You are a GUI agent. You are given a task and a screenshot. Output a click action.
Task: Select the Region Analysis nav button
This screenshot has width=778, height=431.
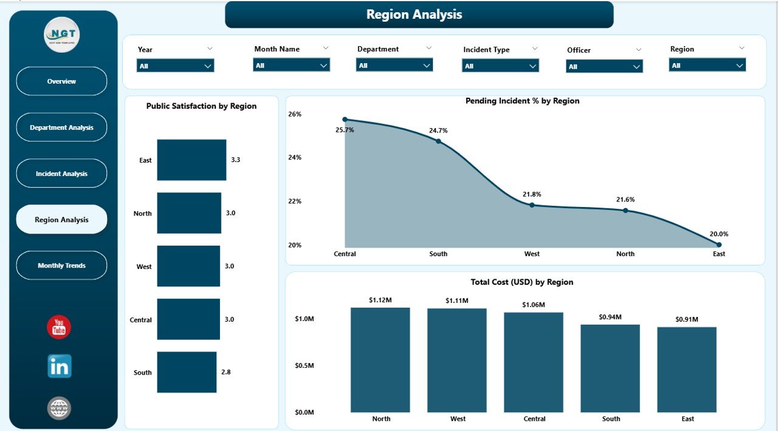tap(61, 220)
